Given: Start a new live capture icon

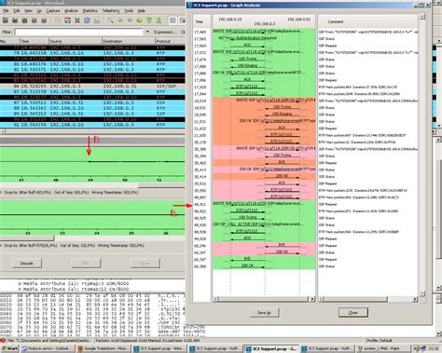Looking at the screenshot, I should (x=24, y=20).
